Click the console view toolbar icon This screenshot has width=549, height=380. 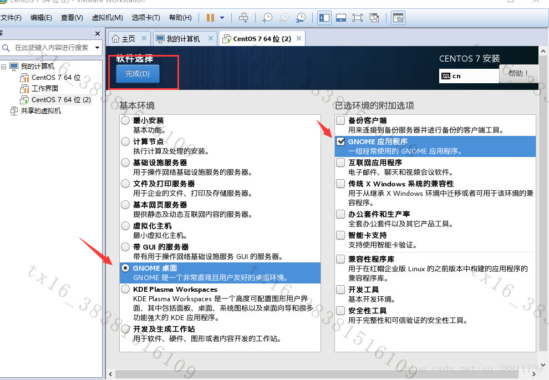pyautogui.click(x=398, y=18)
